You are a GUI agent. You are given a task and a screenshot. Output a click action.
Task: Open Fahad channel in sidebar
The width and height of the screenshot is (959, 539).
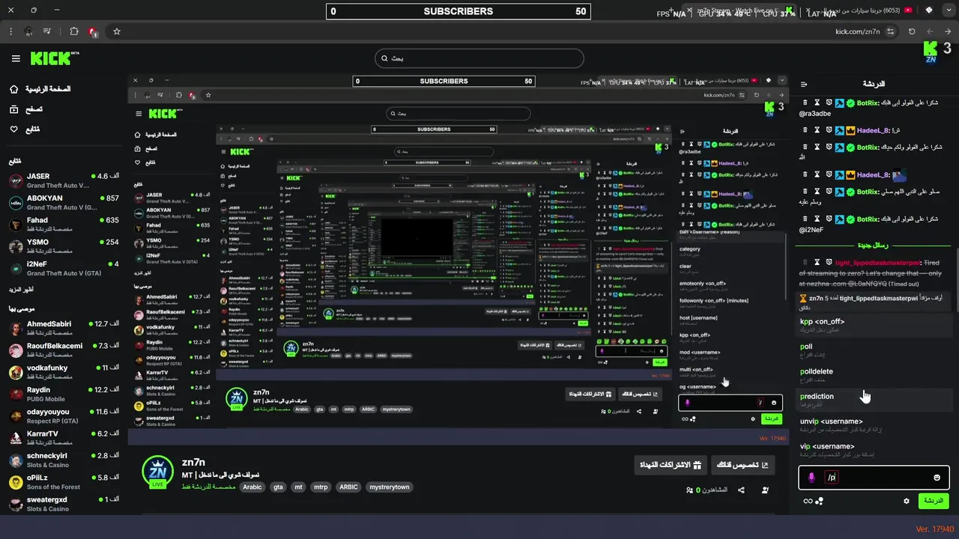tap(64, 225)
